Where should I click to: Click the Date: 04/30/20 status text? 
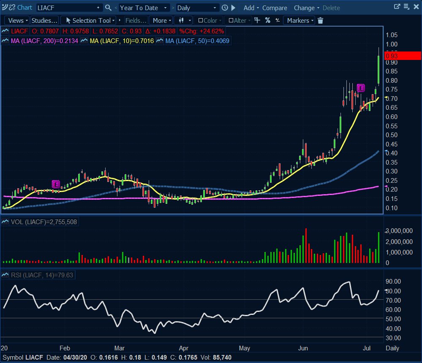click(67, 358)
